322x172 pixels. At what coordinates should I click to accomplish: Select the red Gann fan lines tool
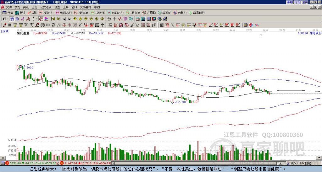coord(115,25)
